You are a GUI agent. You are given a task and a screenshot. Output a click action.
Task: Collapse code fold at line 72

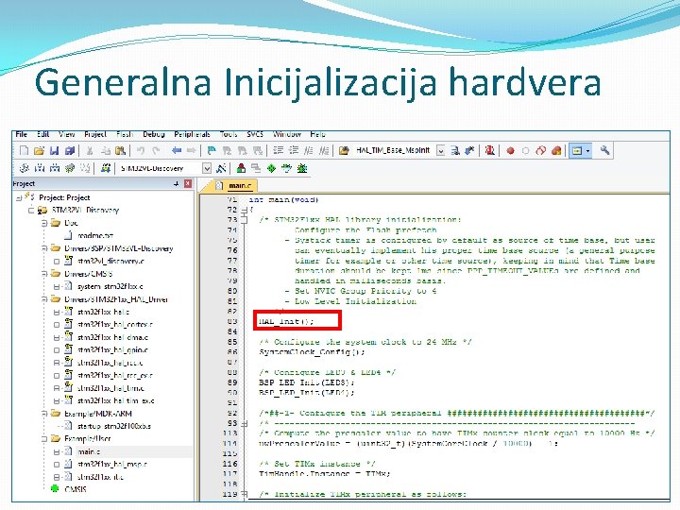click(245, 211)
